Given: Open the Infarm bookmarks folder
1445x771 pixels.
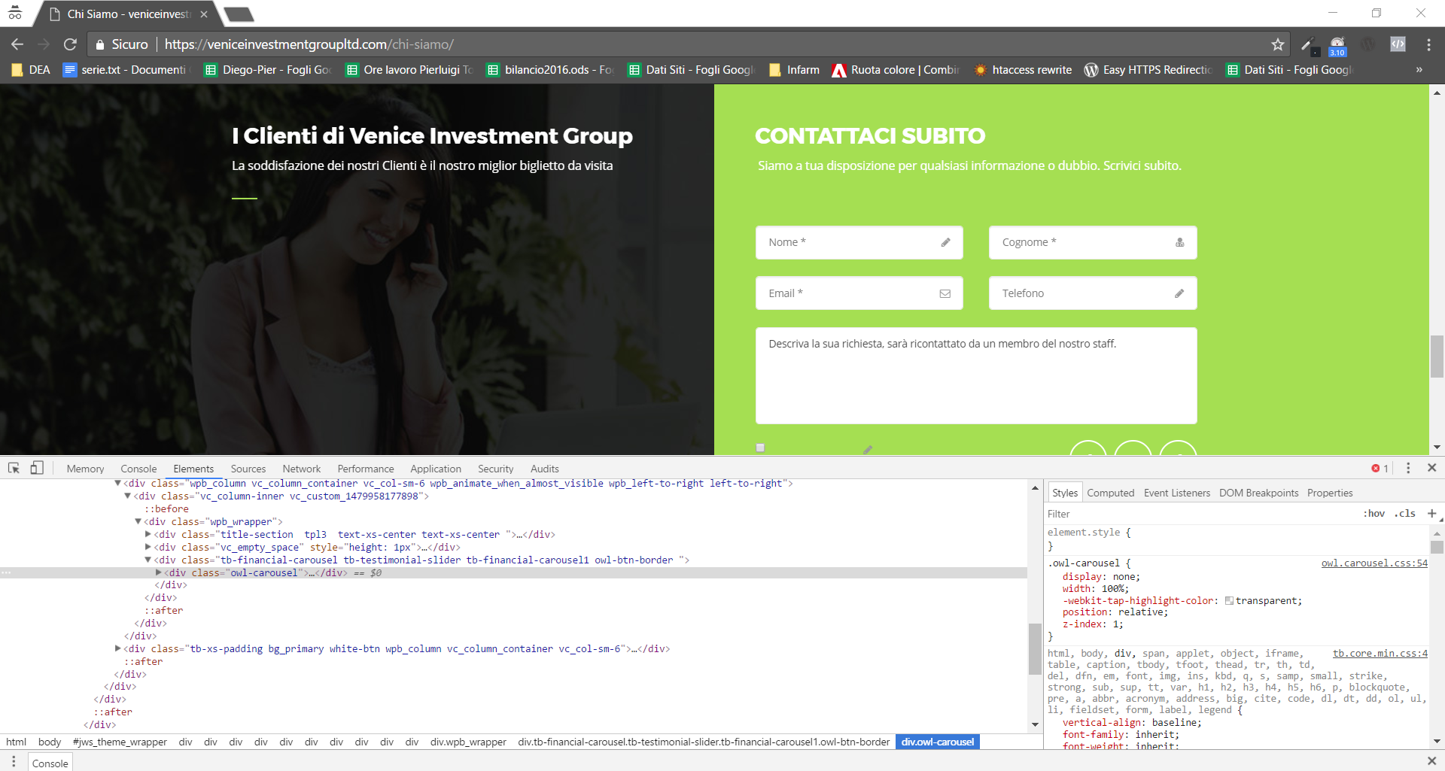Looking at the screenshot, I should (795, 70).
